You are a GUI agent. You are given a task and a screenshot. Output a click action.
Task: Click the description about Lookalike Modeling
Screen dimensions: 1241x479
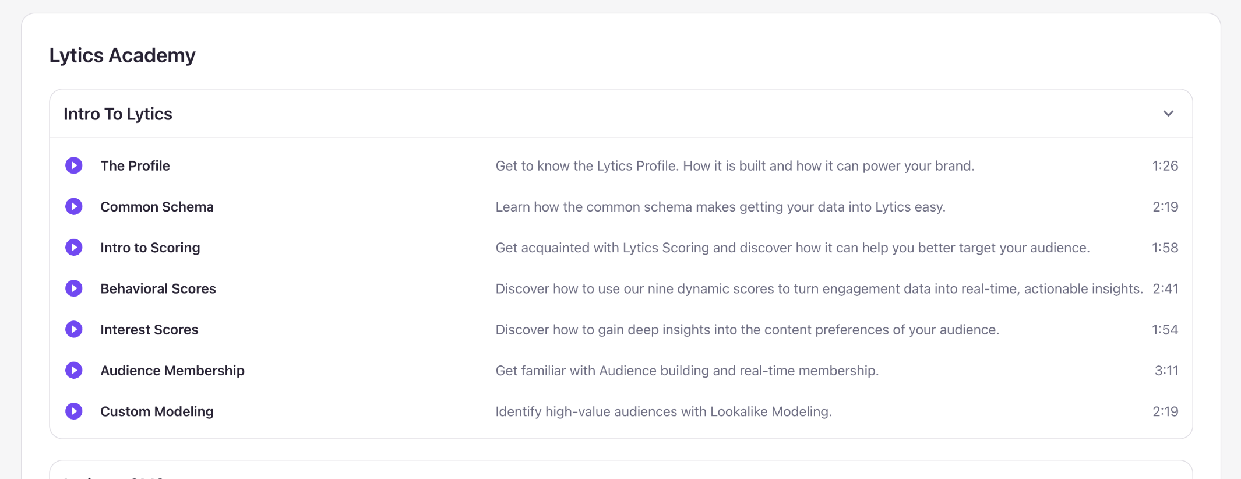pos(664,411)
